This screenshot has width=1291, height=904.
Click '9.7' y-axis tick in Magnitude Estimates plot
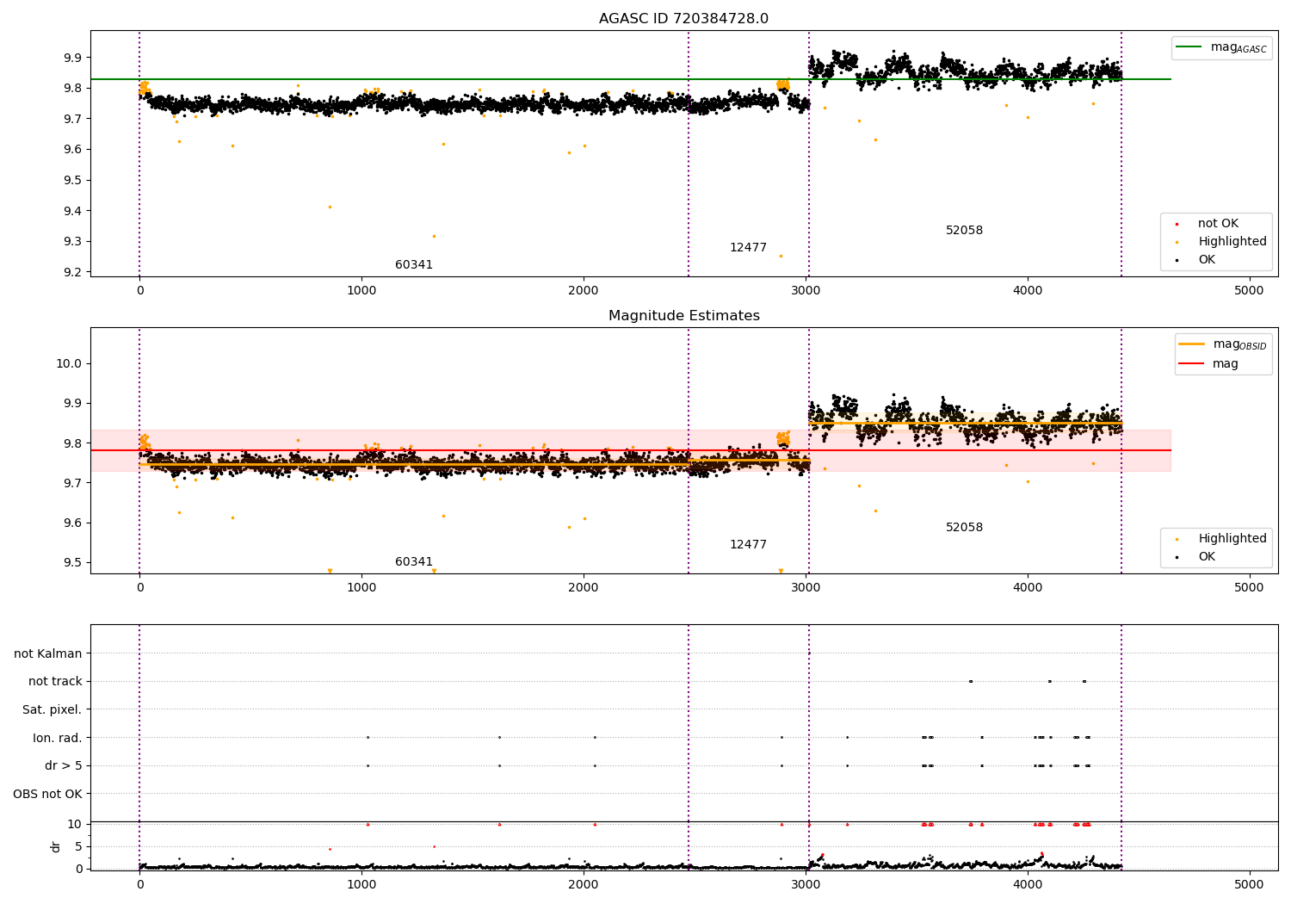click(72, 484)
